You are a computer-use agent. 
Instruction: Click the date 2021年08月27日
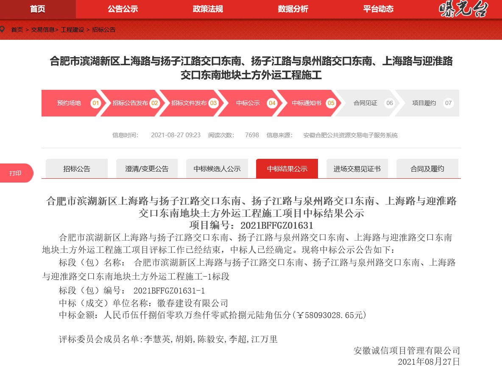(x=429, y=362)
